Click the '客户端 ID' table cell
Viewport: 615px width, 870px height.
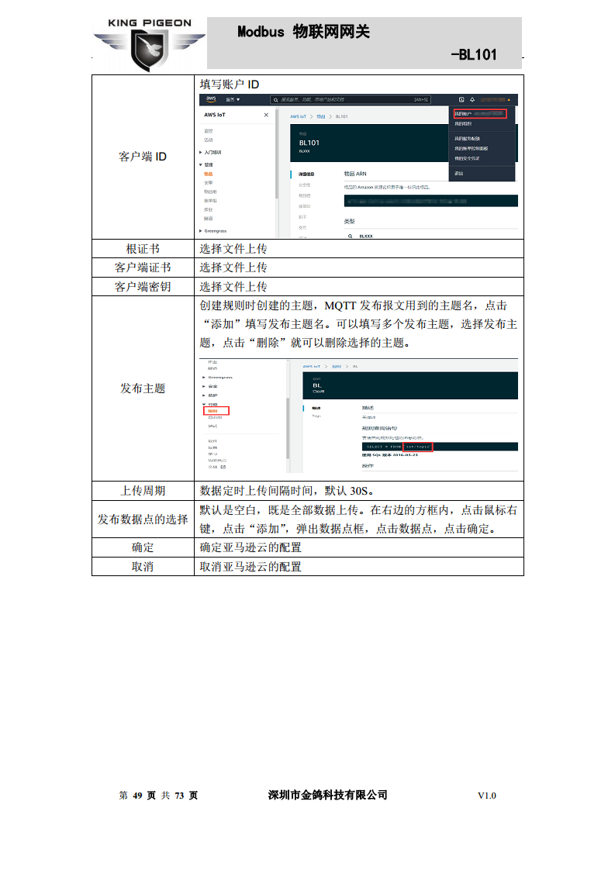point(143,157)
